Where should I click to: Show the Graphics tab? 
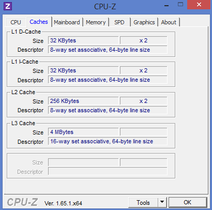coord(144,22)
